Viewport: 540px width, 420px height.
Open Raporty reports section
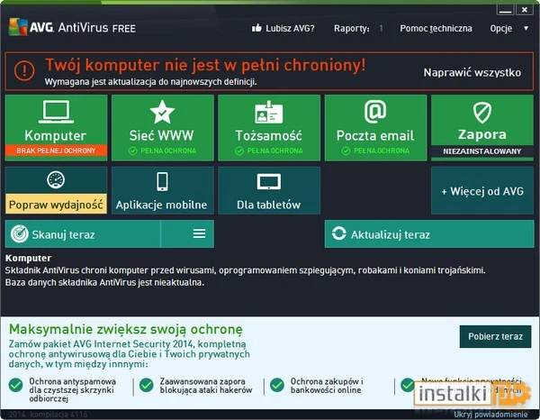352,28
